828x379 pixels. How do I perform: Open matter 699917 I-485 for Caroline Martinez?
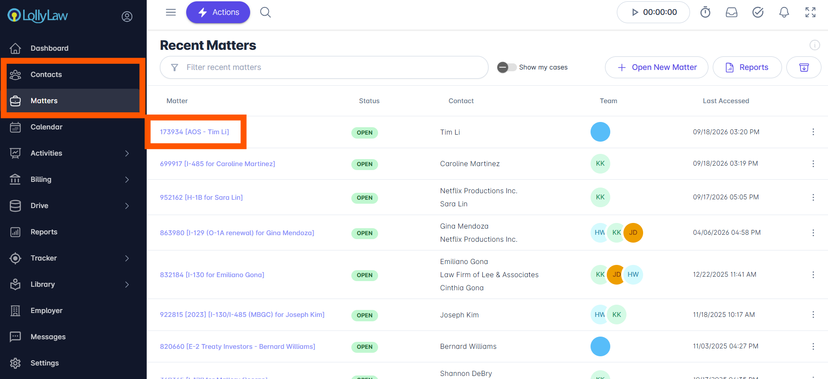tap(218, 163)
